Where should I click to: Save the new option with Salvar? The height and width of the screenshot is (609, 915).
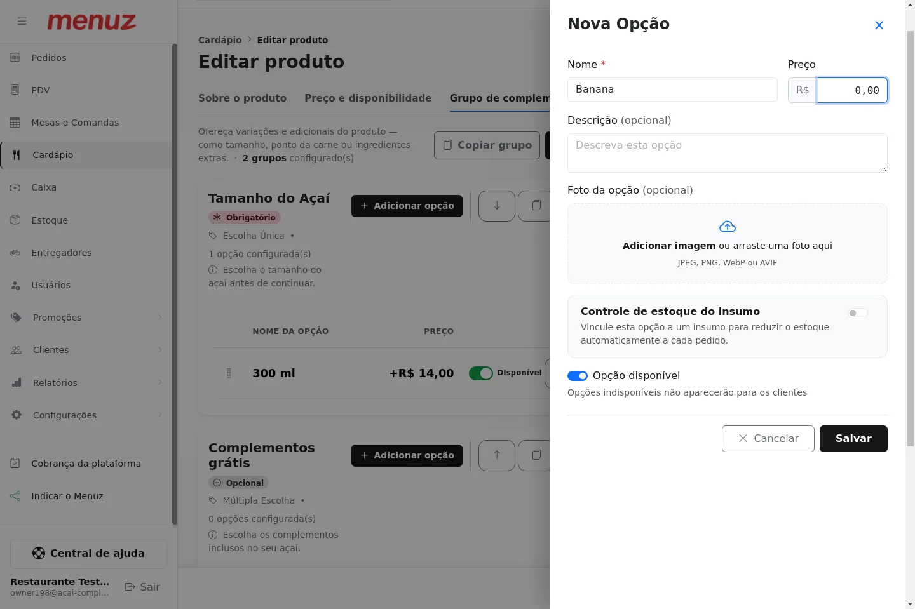click(853, 439)
